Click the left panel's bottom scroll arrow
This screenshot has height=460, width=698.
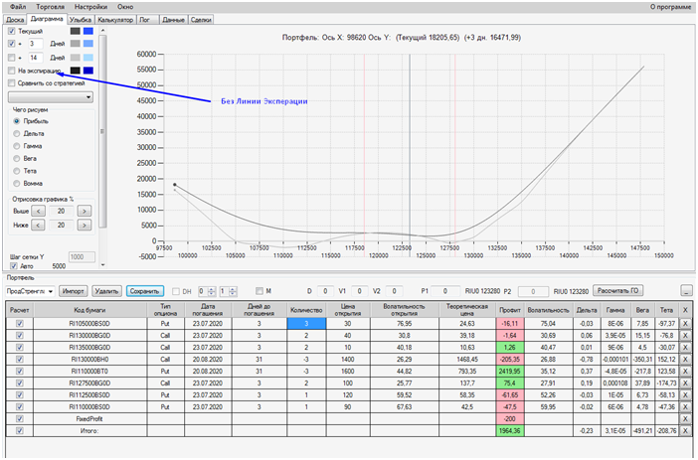click(x=102, y=265)
